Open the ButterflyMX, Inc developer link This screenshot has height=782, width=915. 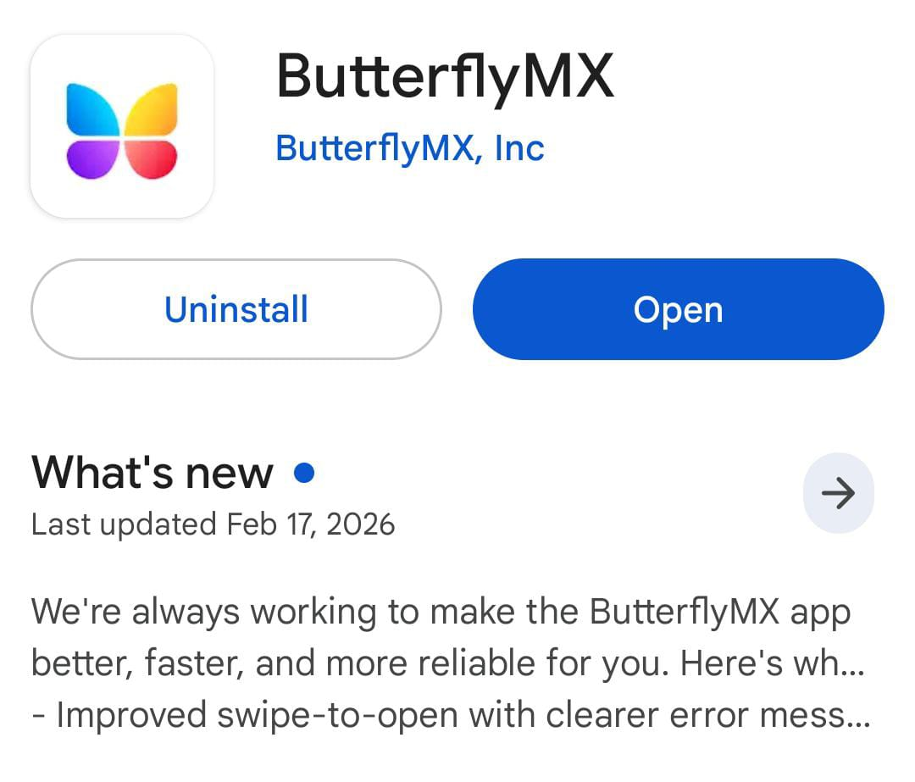click(x=409, y=148)
